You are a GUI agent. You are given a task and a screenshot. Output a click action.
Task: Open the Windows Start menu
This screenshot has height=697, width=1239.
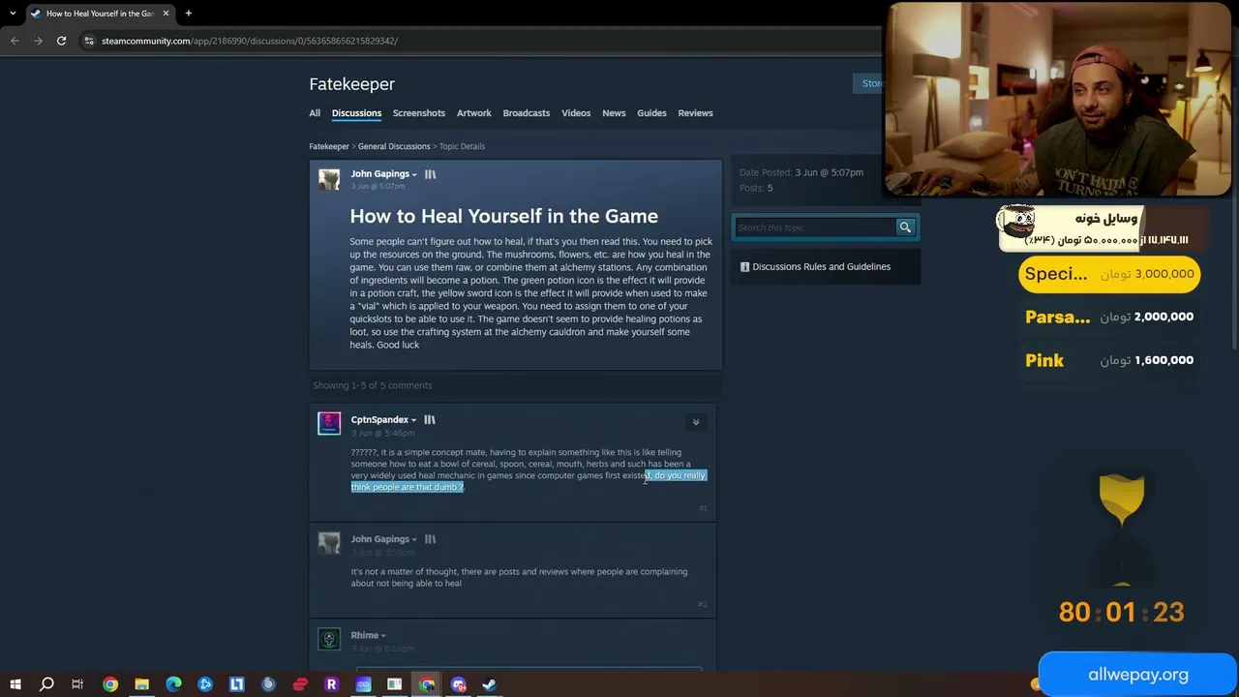pos(15,684)
